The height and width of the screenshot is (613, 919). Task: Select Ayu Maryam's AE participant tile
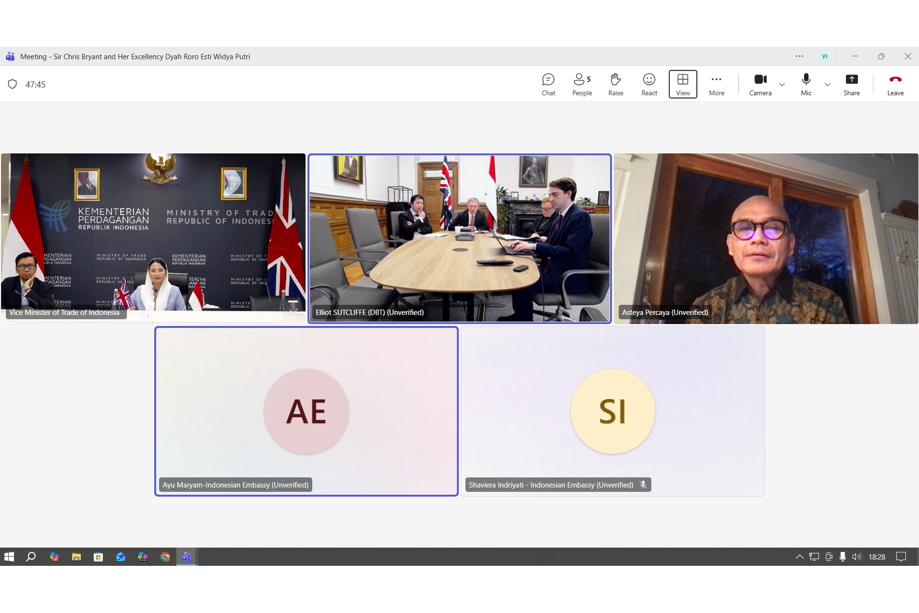[306, 411]
